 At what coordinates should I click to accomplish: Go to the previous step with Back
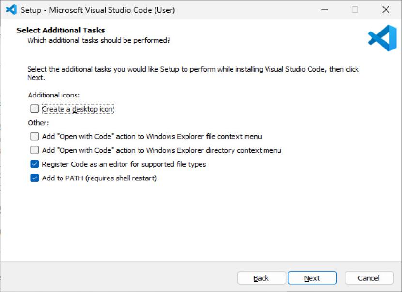(261, 278)
